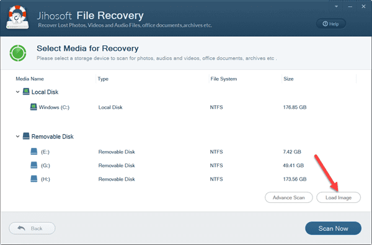Close the File Recovery window
The image size is (372, 245).
point(363,6)
